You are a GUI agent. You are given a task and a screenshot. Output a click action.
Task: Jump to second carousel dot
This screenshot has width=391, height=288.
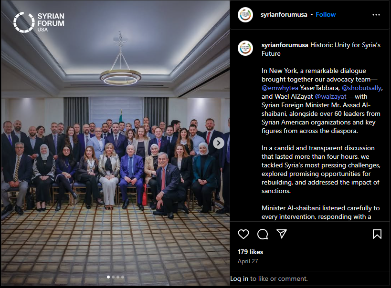click(x=113, y=277)
